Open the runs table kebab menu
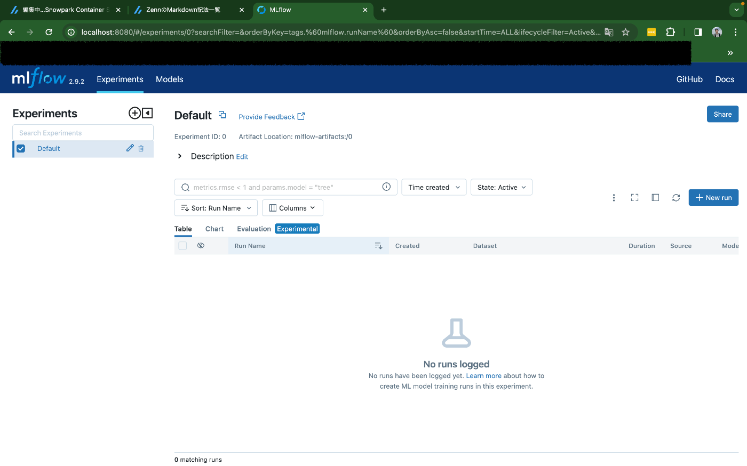The height and width of the screenshot is (466, 747). [x=614, y=198]
